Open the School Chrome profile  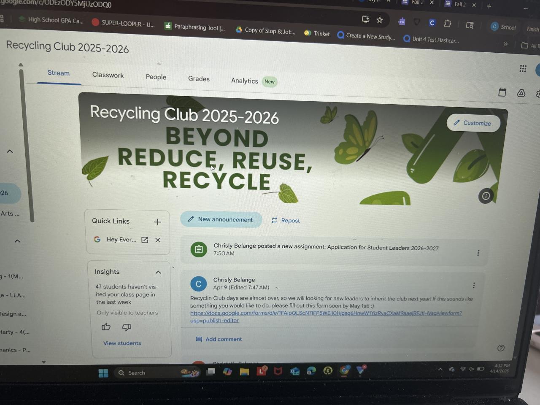pos(504,27)
